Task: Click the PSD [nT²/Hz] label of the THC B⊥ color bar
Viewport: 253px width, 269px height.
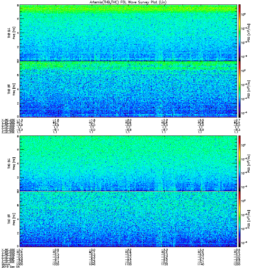Action: coord(249,163)
